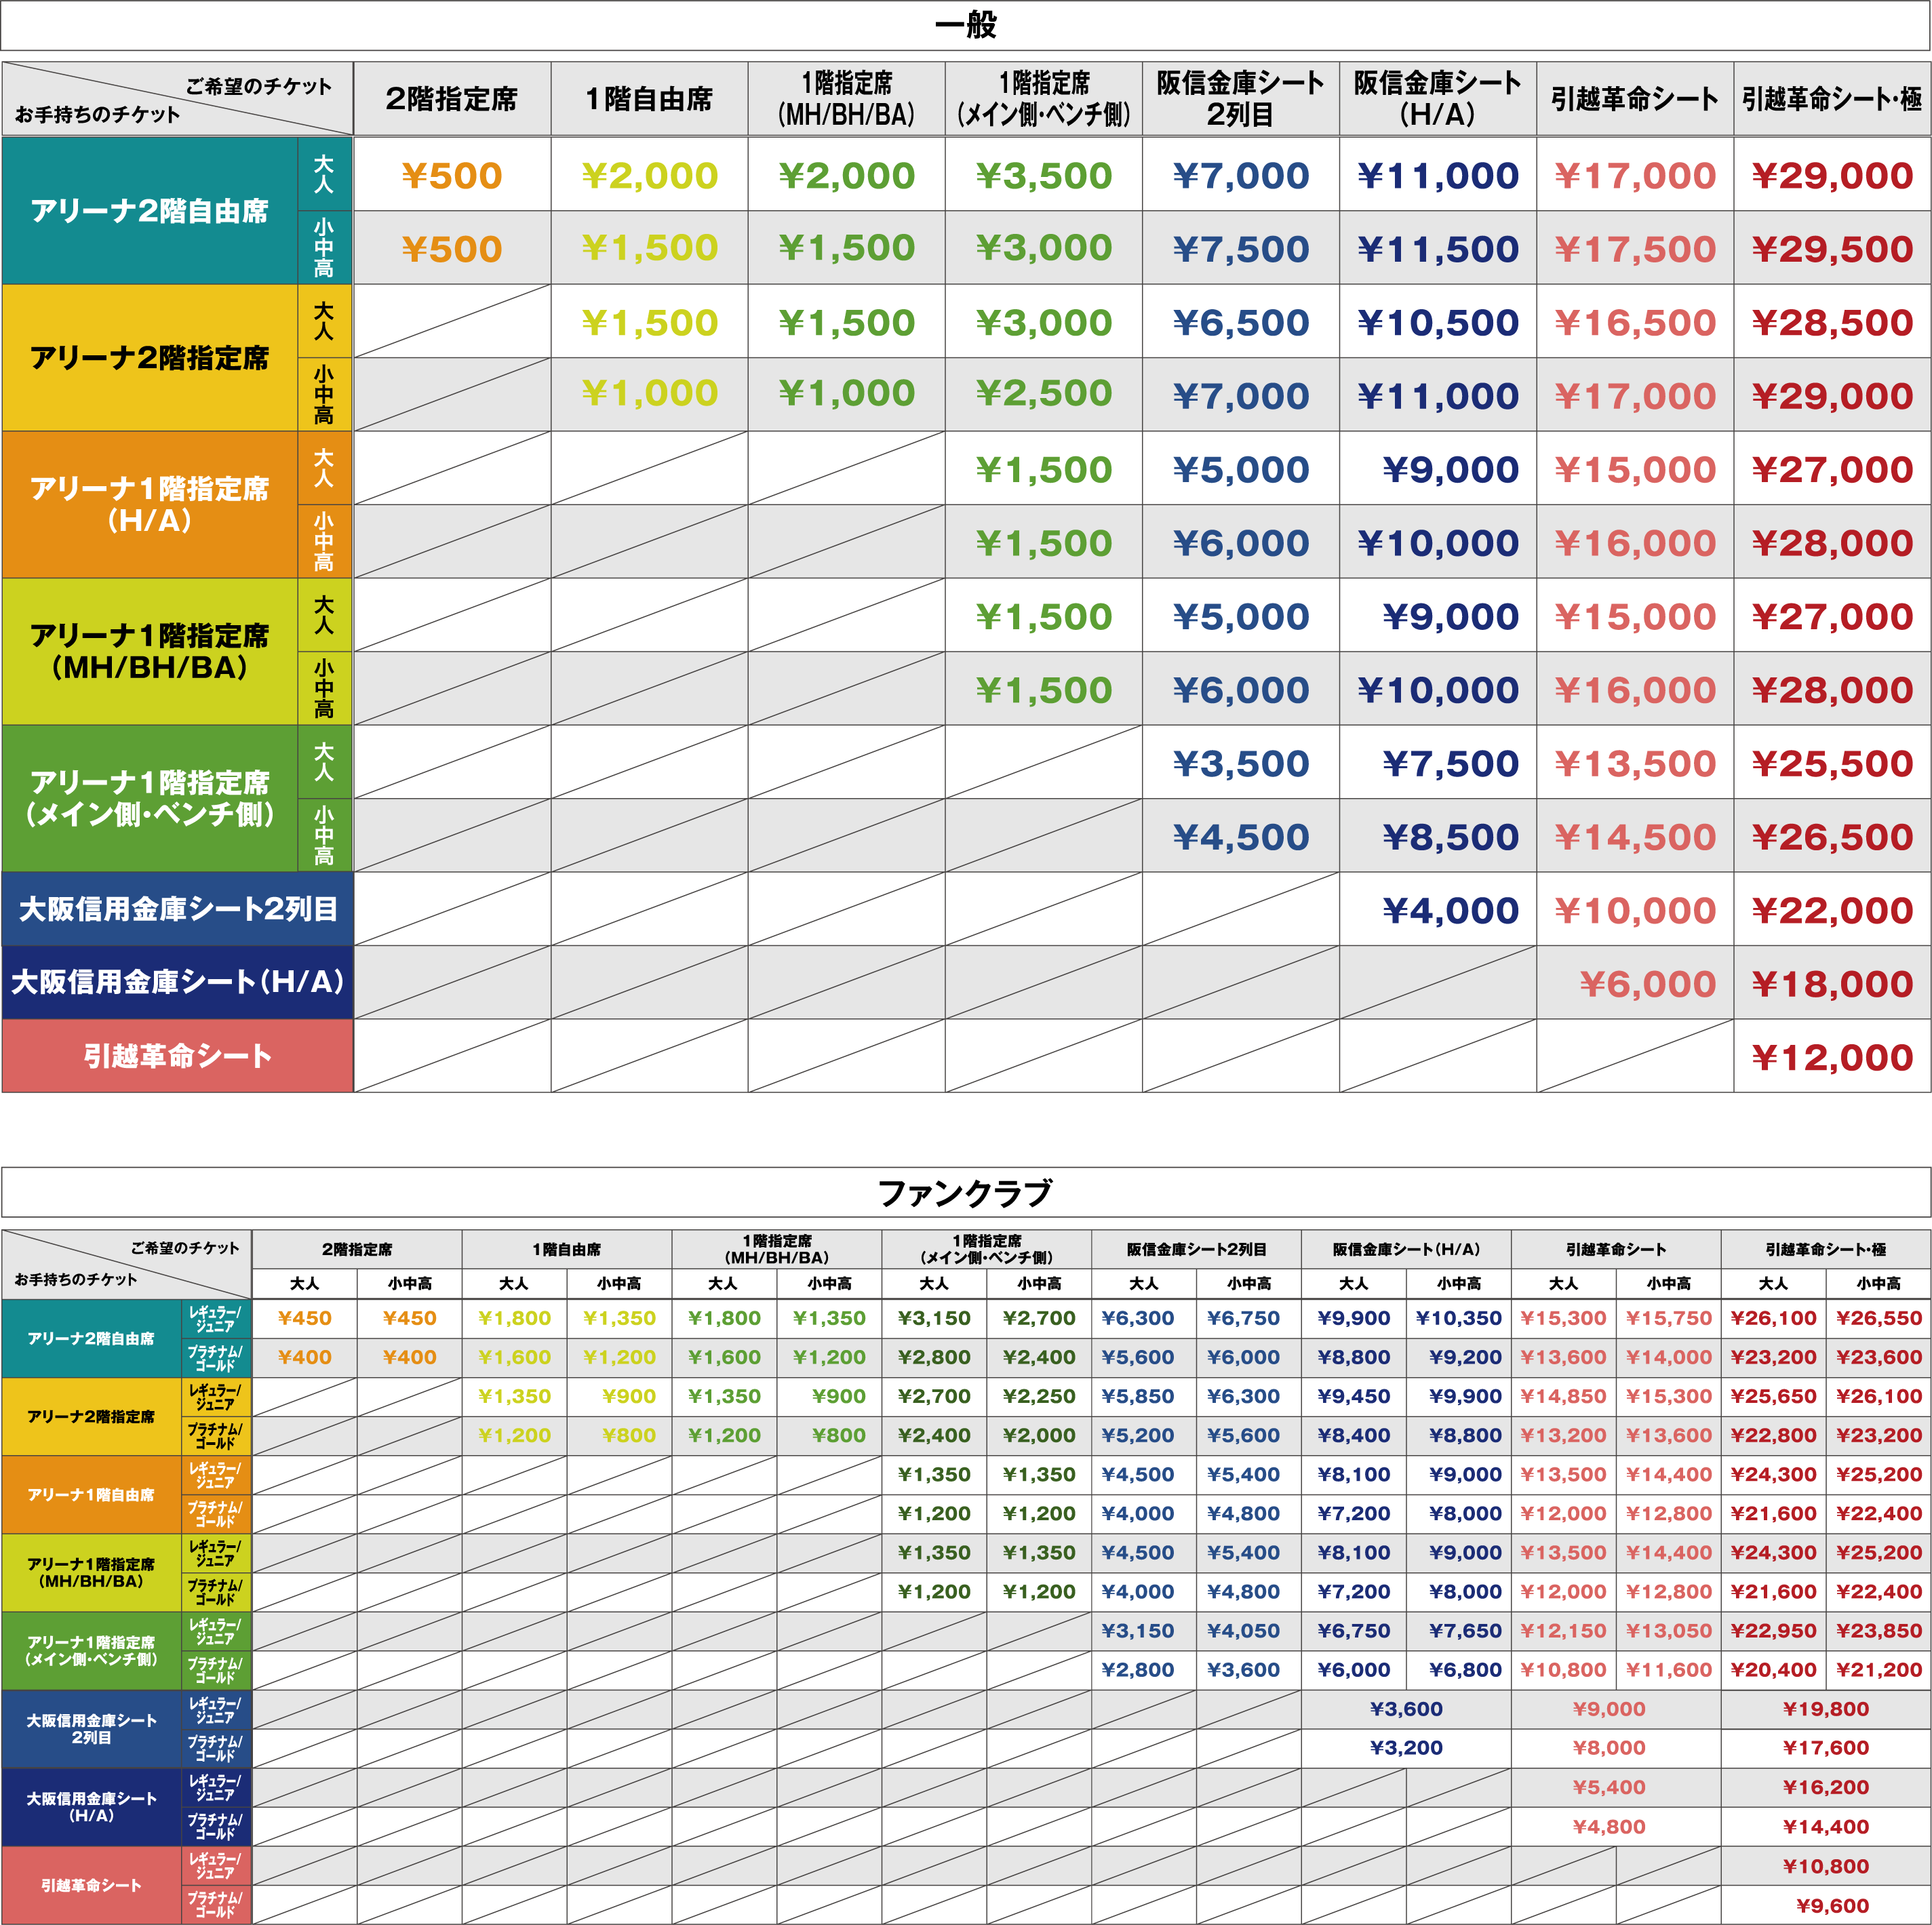Viewport: 1932px width, 1925px height.
Task: Select the ¥17,600 price cell
Action: click(x=1826, y=1748)
